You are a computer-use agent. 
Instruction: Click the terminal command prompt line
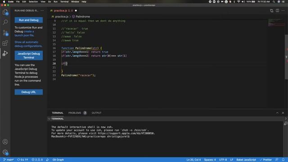(x=90, y=136)
